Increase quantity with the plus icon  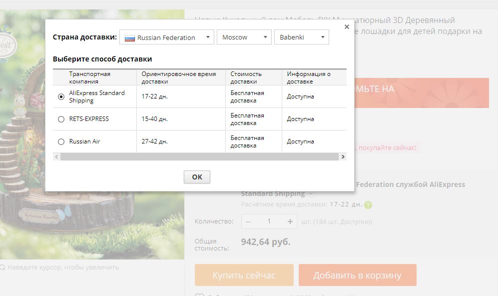290,221
